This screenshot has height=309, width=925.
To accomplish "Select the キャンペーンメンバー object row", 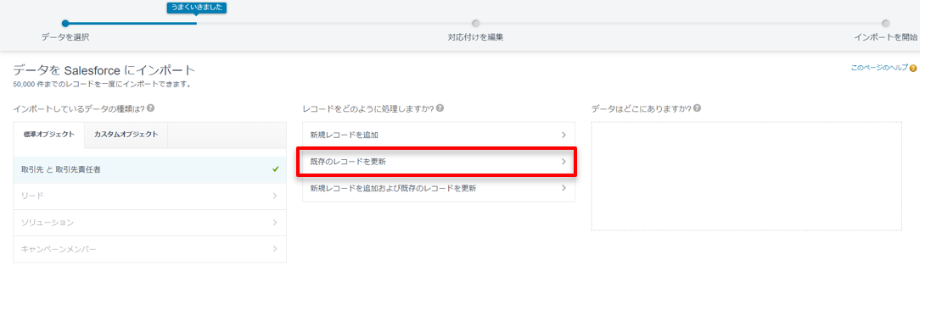I will tap(150, 249).
